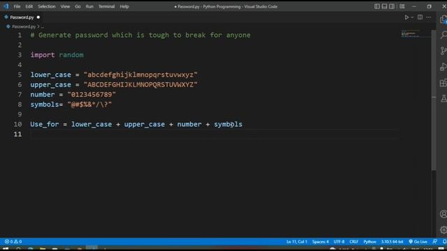
Task: Click the 'symbols=' variable on line 8
Action: coord(47,105)
